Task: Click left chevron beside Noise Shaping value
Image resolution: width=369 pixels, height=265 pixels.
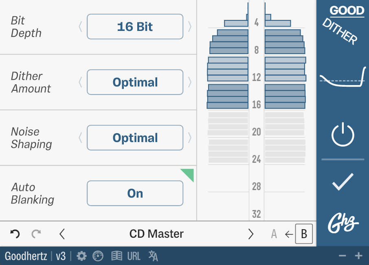Action: [80, 138]
